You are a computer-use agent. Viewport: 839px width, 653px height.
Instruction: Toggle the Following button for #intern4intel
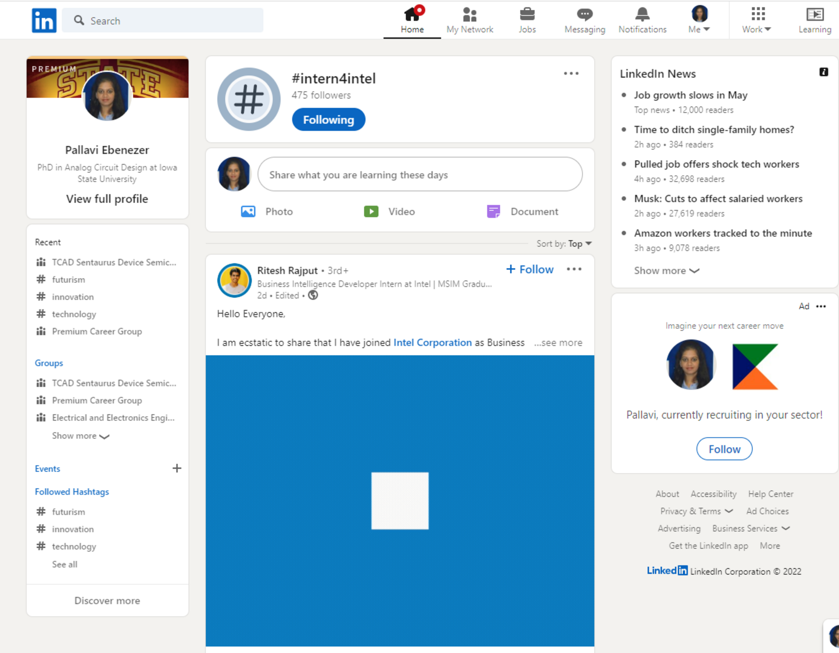[328, 120]
